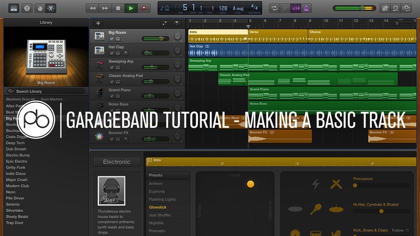
Task: Toggle the maraca shaker icon
Action: point(316,209)
